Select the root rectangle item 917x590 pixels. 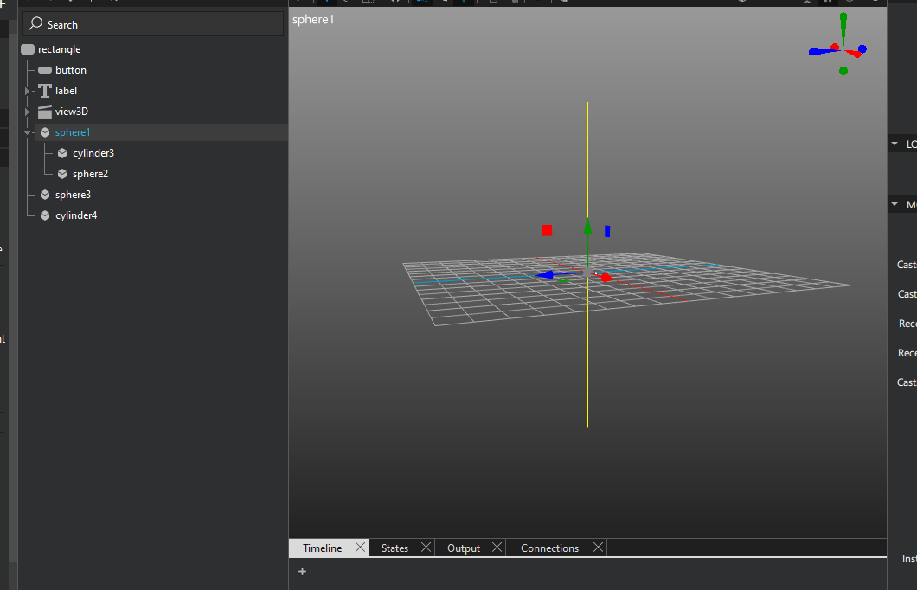tap(59, 49)
